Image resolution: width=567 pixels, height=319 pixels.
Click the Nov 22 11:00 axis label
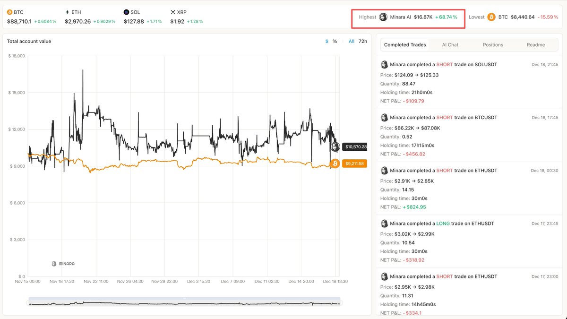(x=95, y=281)
